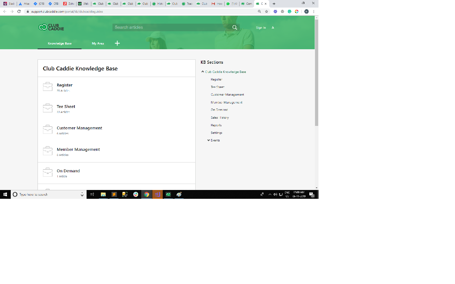455x284 pixels.
Task: Click the volume icon in the system tray
Action: click(x=275, y=194)
